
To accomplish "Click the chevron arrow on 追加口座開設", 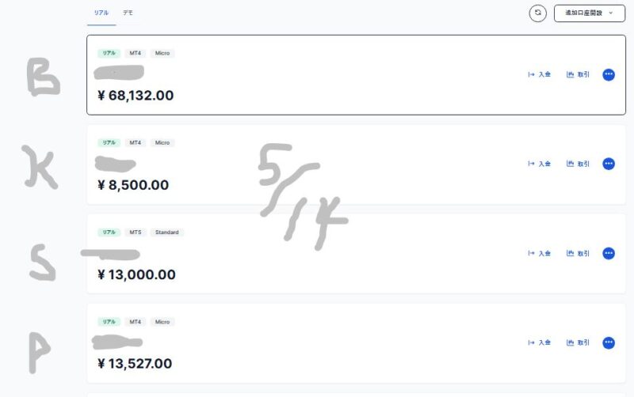I will pyautogui.click(x=610, y=13).
